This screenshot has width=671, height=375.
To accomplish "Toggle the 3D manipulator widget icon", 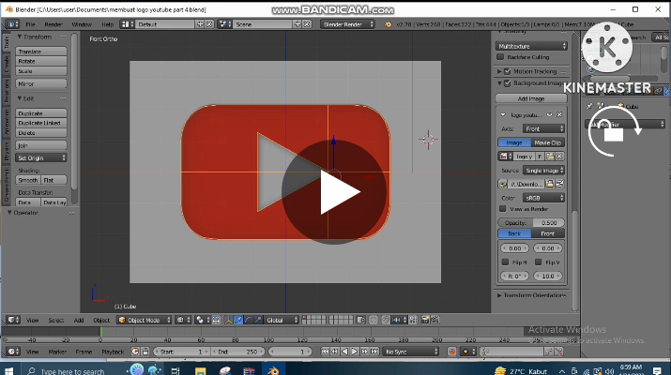I will 229,321.
